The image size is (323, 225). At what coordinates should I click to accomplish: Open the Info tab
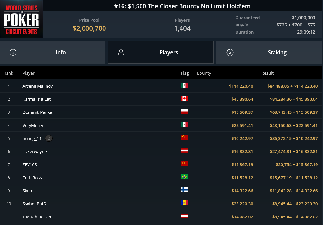coord(53,52)
